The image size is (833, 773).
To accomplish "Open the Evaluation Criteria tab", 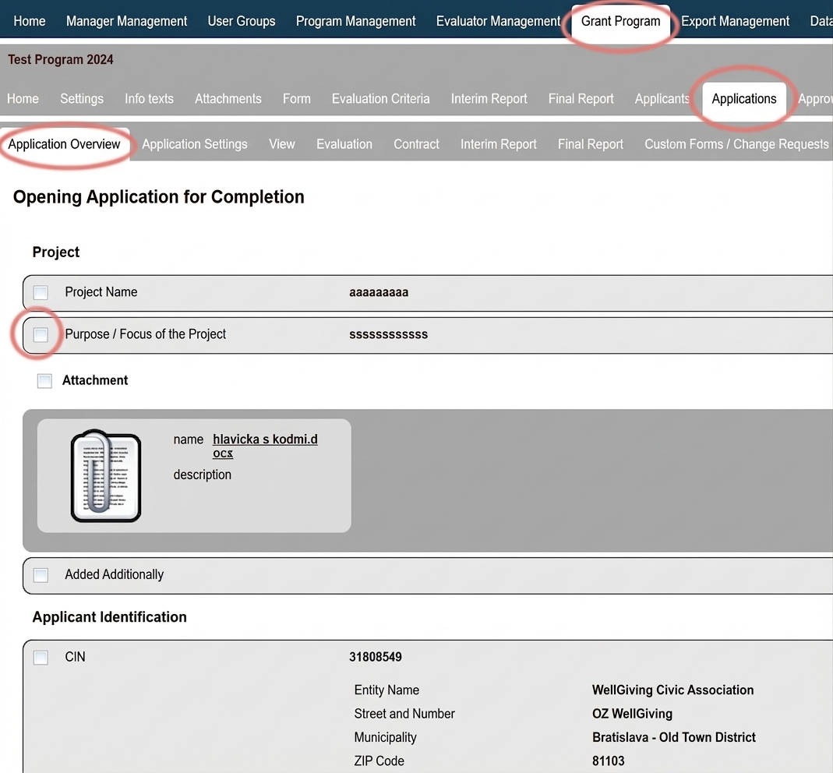I will point(380,99).
